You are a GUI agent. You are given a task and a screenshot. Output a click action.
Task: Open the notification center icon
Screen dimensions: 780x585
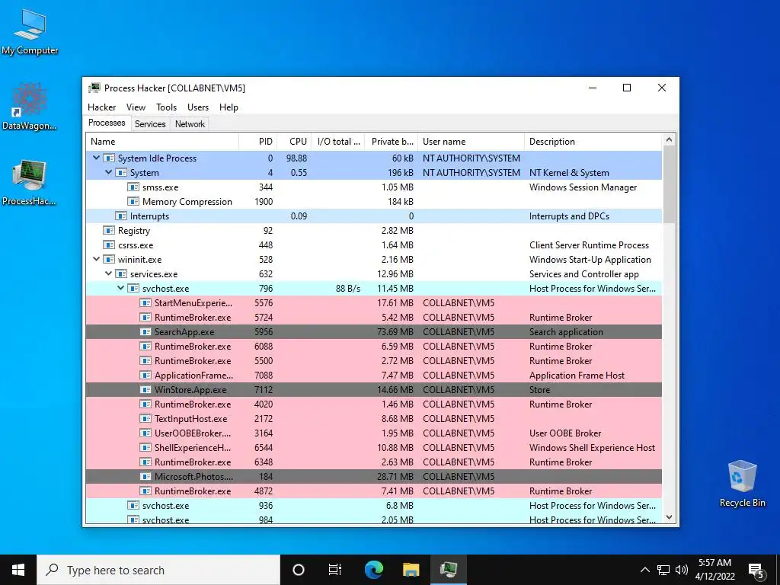[756, 570]
